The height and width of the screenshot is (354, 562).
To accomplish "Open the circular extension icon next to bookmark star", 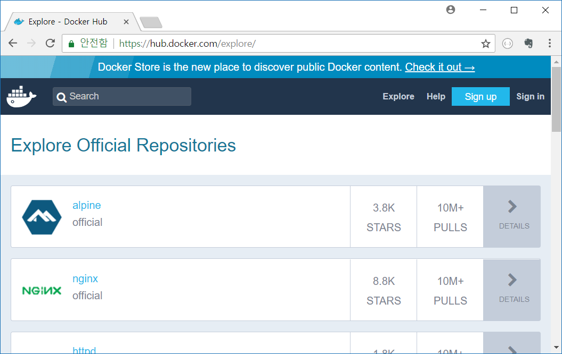I will (508, 44).
